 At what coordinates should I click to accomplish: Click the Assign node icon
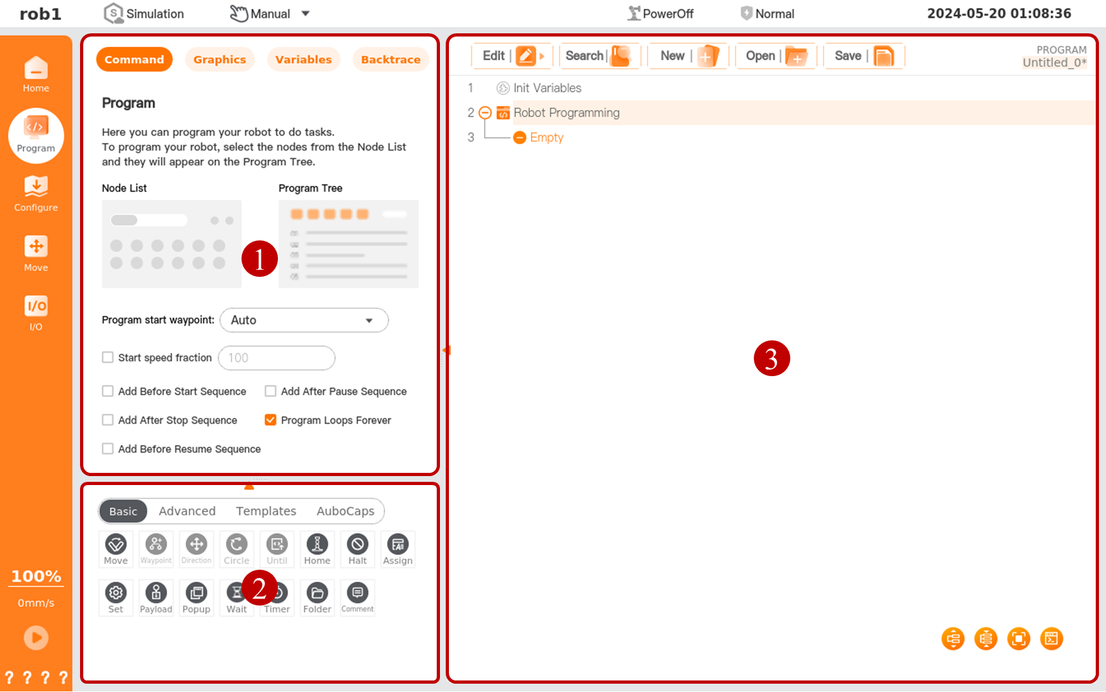point(398,548)
